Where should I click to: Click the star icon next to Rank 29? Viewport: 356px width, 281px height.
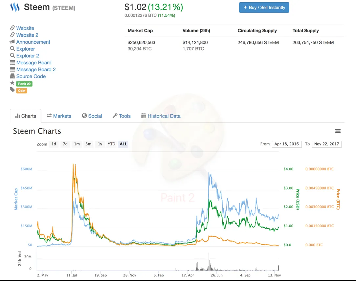(12, 83)
